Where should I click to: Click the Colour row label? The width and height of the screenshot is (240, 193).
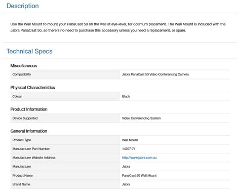(17, 96)
